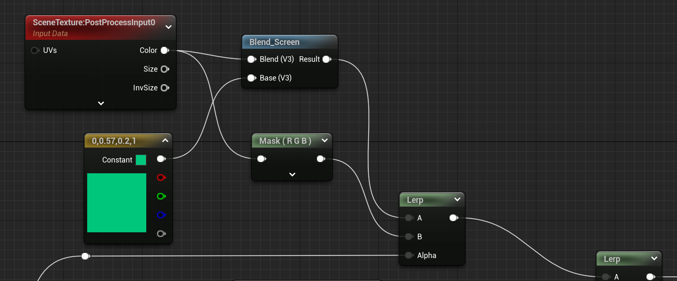Expand hidden pins at SceneTexture node bottom

(101, 103)
